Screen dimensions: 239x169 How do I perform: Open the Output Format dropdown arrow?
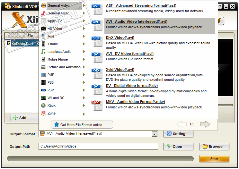[155, 134]
